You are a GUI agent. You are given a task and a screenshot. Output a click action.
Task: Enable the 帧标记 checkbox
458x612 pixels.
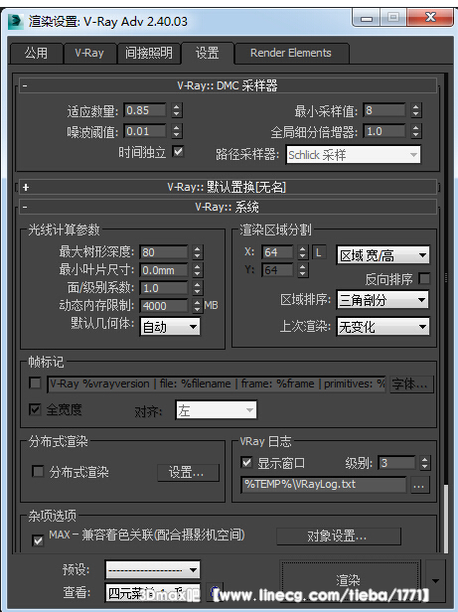pos(35,382)
